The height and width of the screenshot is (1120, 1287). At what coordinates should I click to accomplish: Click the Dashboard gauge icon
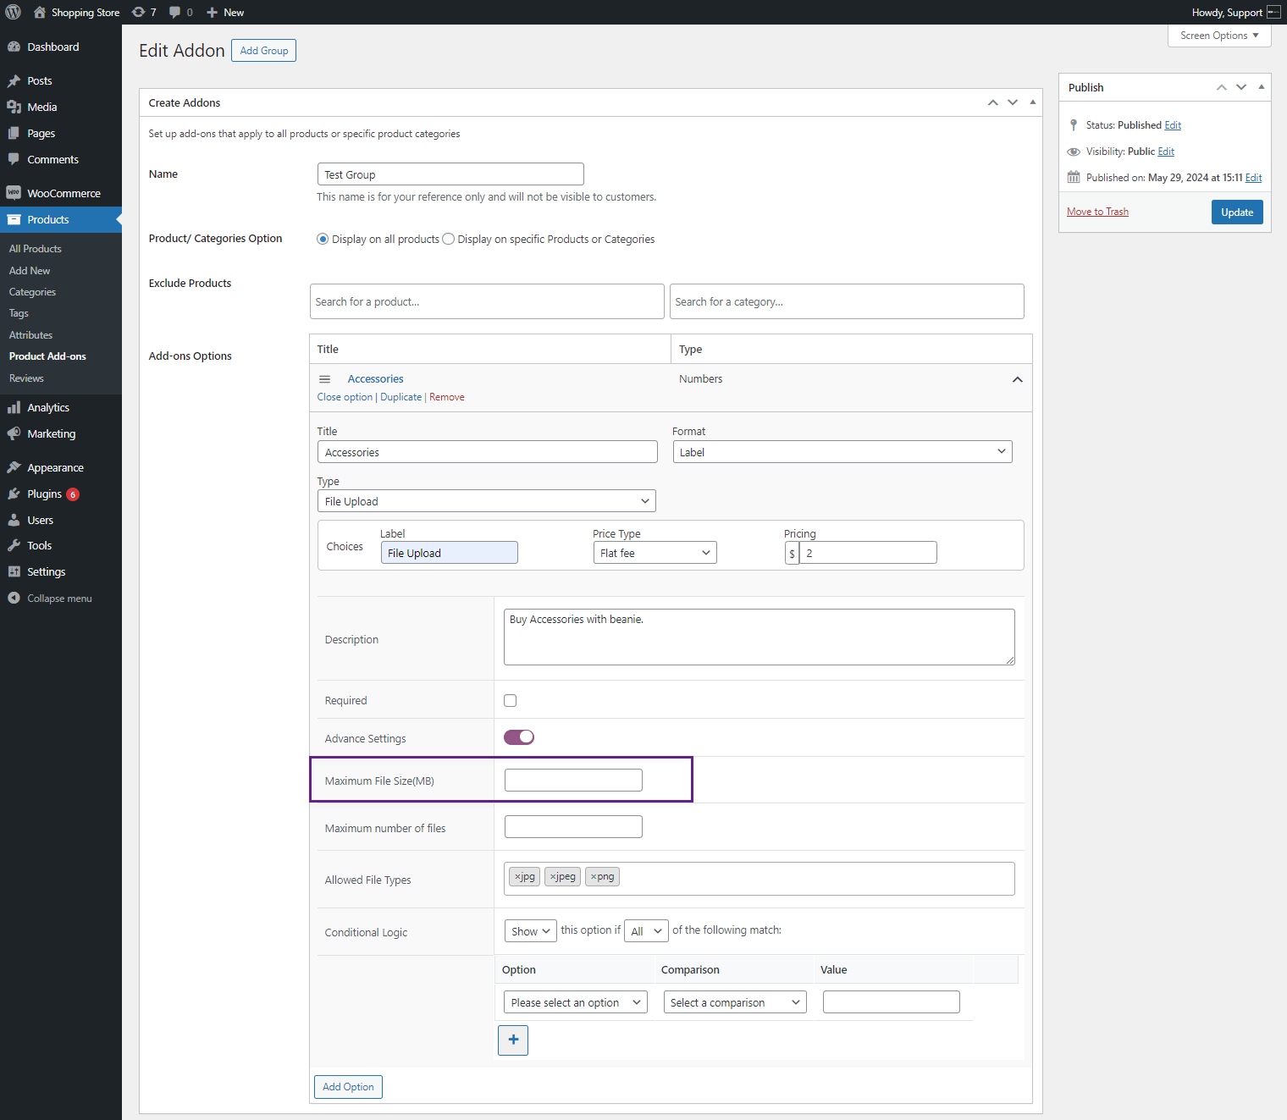pos(14,47)
